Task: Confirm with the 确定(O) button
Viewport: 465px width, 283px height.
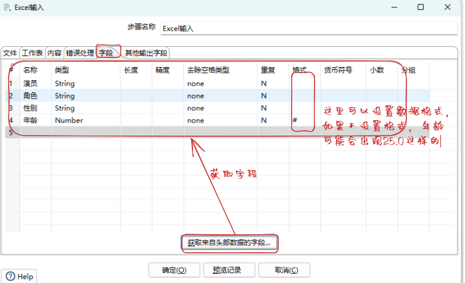Action: 174,270
